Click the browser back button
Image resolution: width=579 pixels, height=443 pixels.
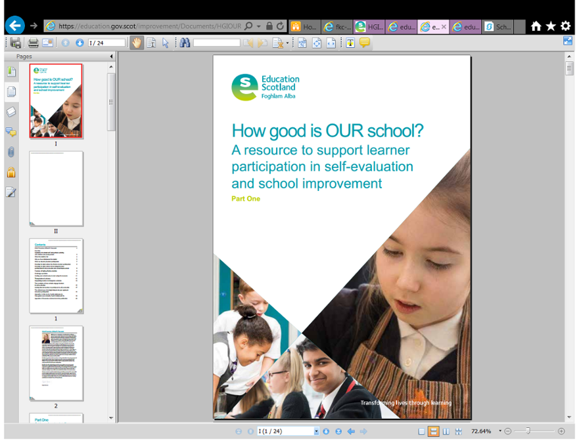coord(14,26)
